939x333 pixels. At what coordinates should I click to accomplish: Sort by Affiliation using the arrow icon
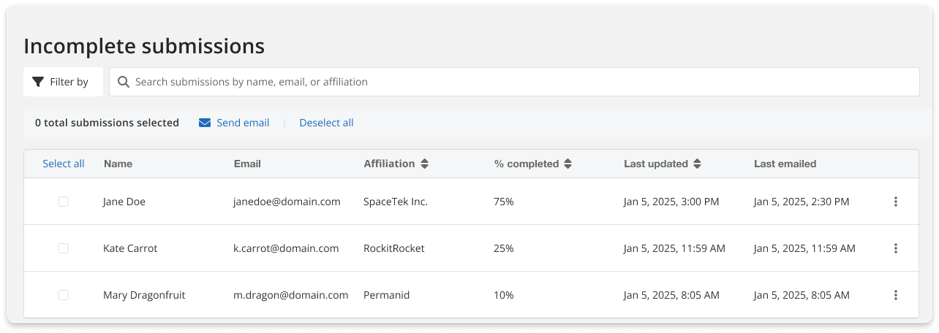tap(424, 164)
